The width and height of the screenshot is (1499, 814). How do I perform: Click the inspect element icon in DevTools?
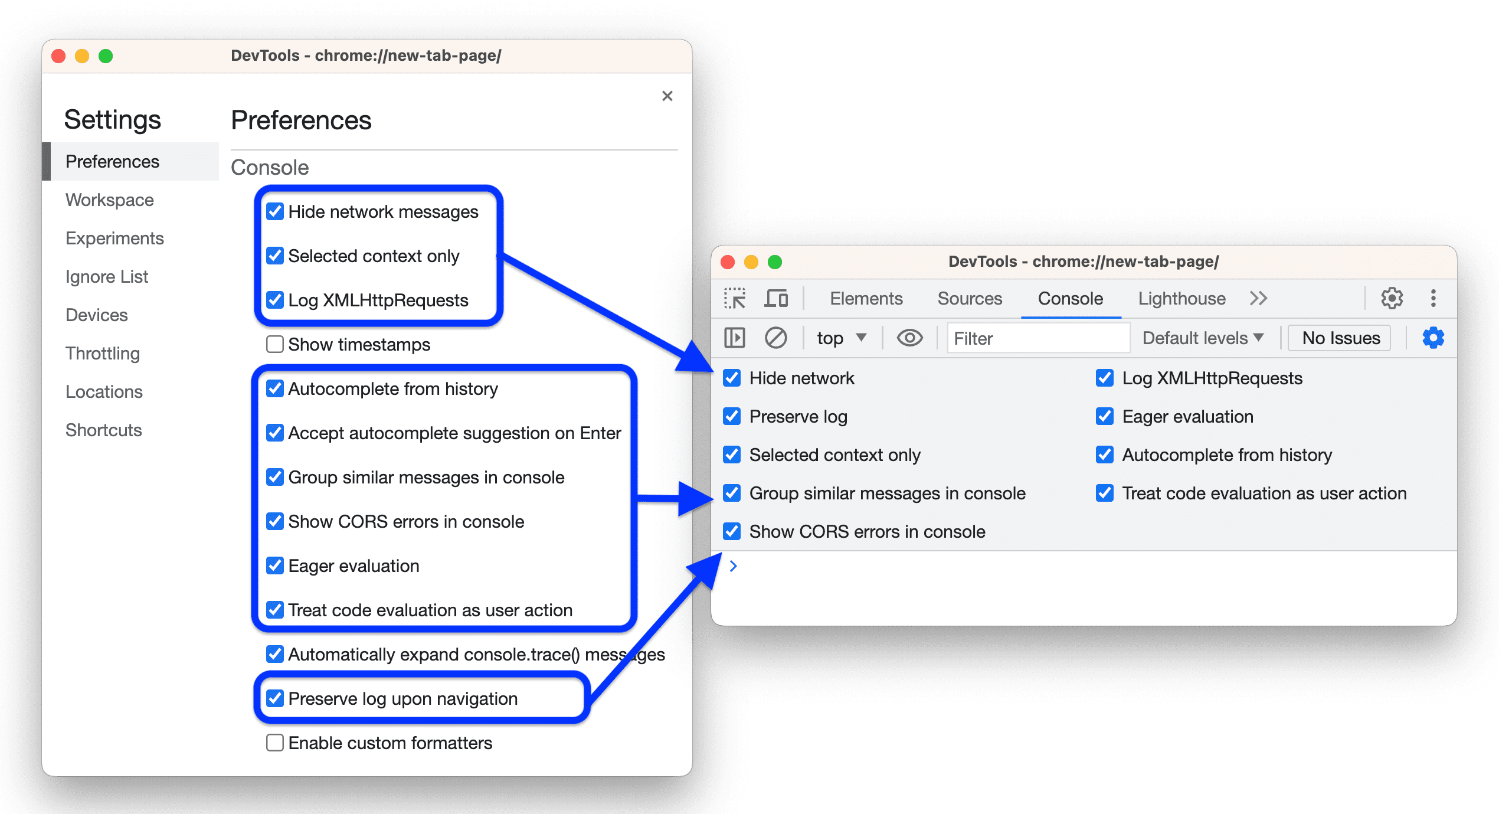coord(729,300)
